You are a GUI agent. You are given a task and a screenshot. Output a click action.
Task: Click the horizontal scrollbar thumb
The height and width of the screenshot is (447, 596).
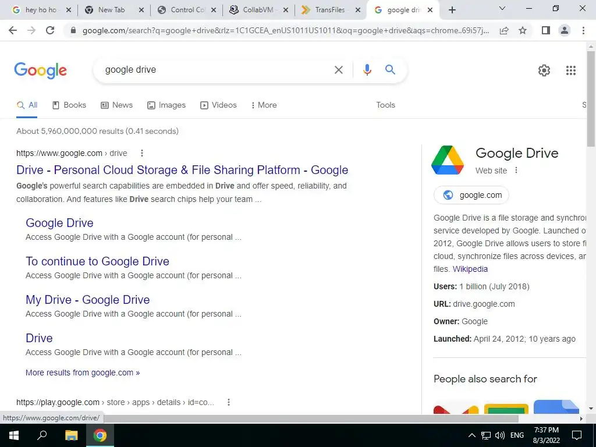[x=311, y=418]
